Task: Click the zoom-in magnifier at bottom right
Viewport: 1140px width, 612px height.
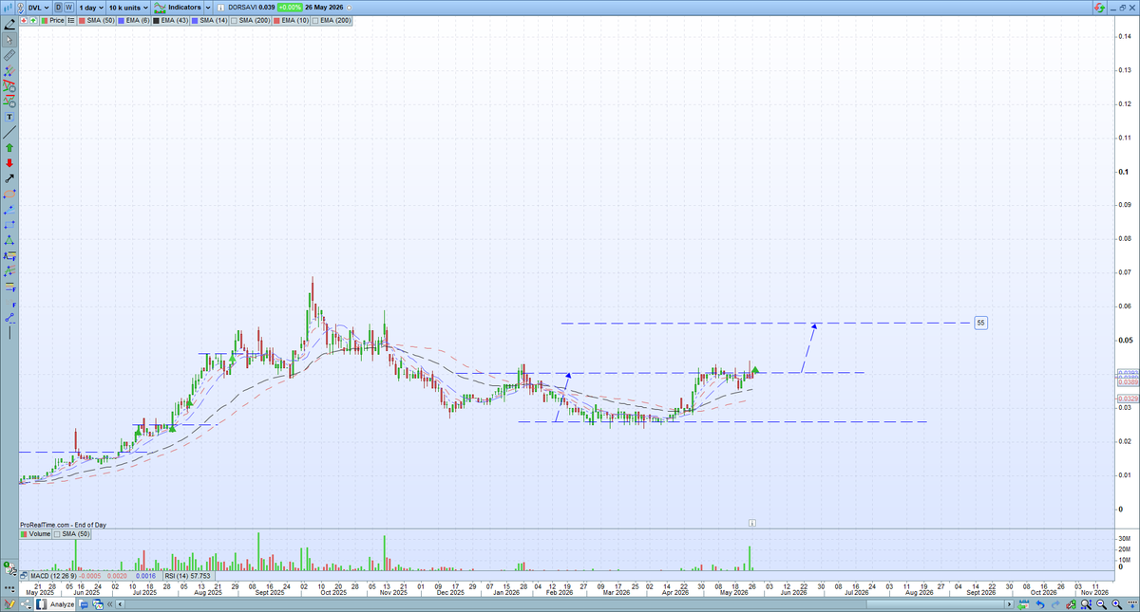Action: point(1116,604)
